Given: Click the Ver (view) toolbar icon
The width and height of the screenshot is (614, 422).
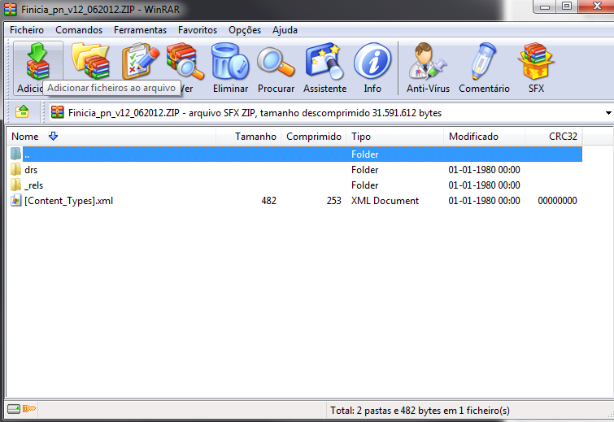Looking at the screenshot, I should [185, 62].
